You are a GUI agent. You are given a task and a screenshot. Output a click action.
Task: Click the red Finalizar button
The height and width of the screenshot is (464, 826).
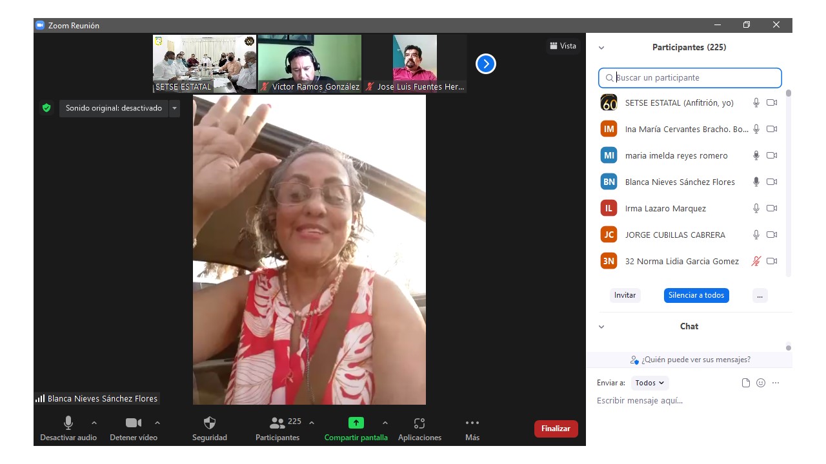click(x=556, y=429)
